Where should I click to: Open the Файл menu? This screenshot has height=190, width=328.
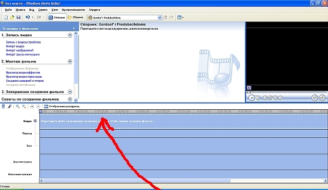(8, 10)
